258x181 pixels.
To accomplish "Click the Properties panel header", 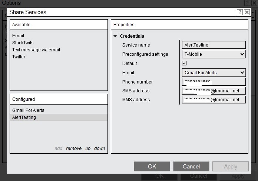I will [x=179, y=25].
